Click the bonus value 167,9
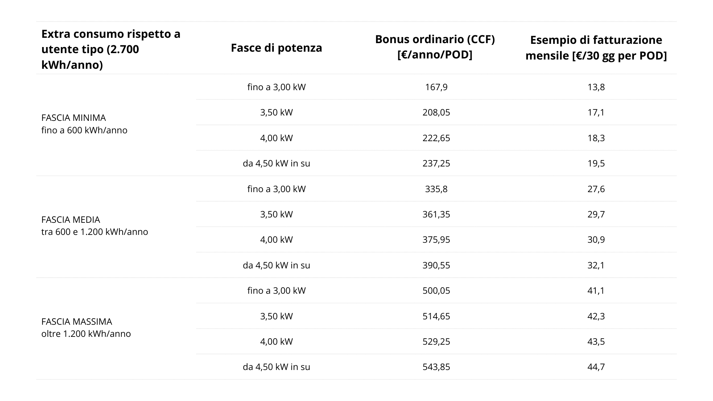 (x=436, y=87)
